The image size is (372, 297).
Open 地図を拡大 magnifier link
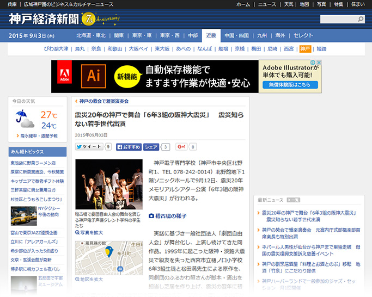pyautogui.click(x=89, y=279)
